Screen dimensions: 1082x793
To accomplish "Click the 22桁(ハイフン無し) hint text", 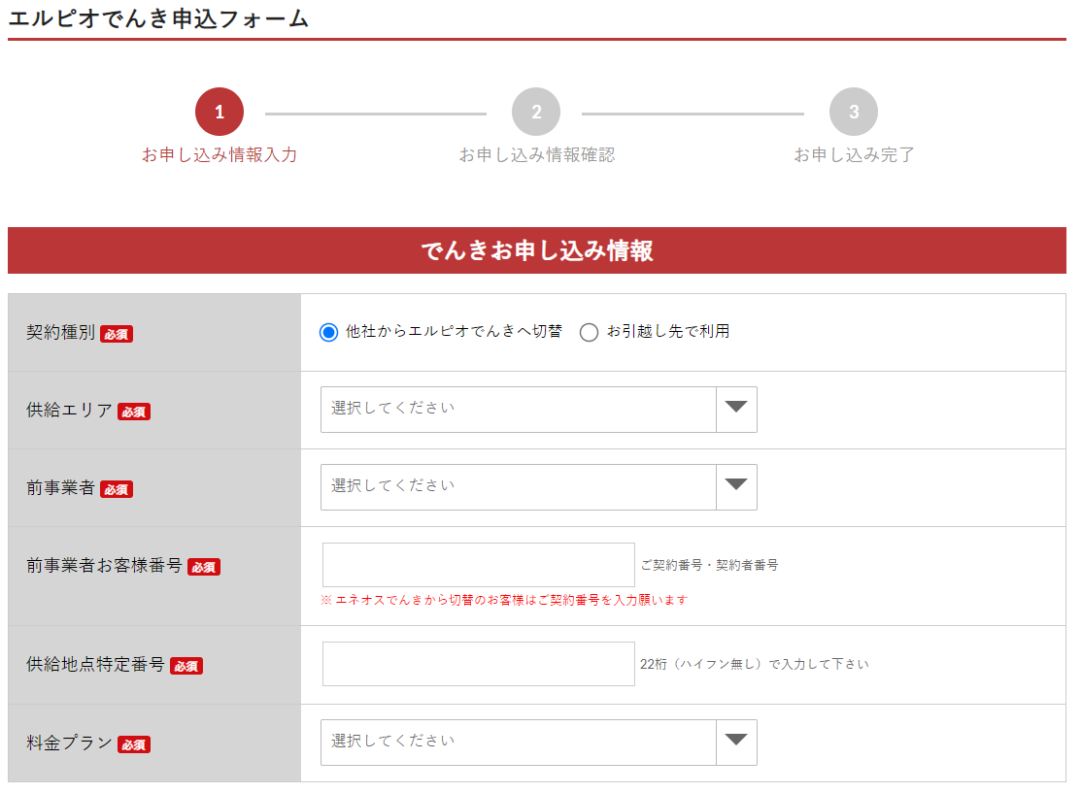I will pos(755,664).
